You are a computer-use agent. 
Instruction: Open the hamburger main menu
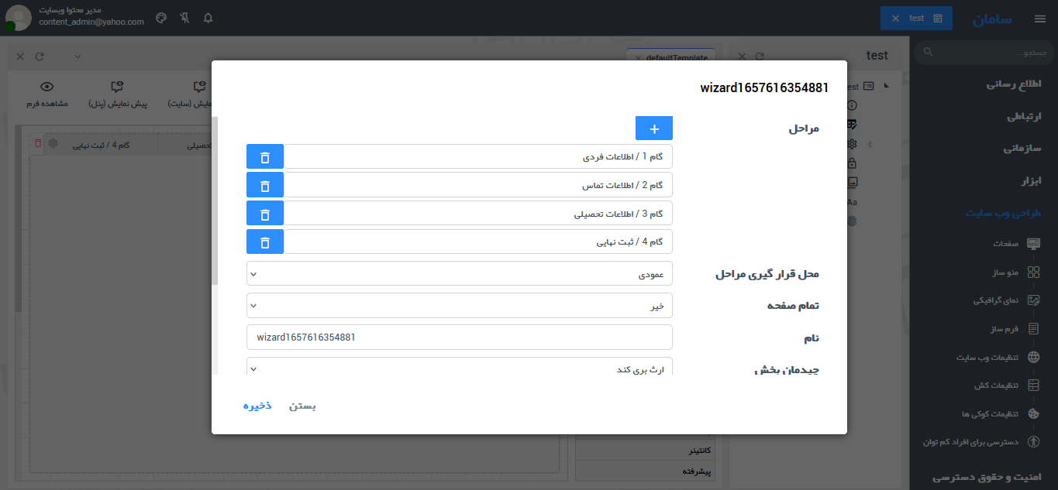tap(1040, 19)
